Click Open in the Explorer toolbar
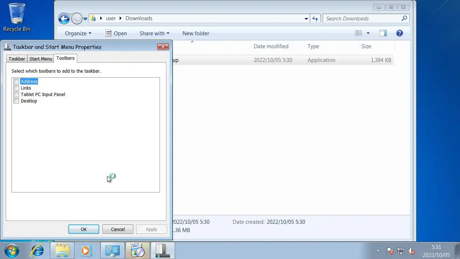 116,33
